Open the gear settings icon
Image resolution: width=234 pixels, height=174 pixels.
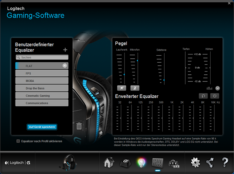coord(195,163)
